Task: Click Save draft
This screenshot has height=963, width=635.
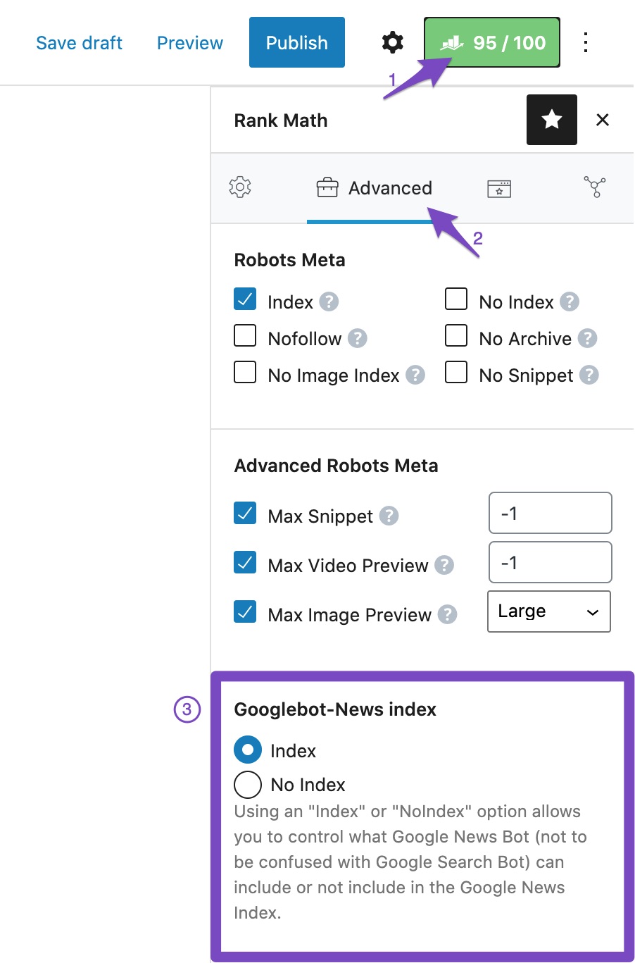Action: coord(80,43)
